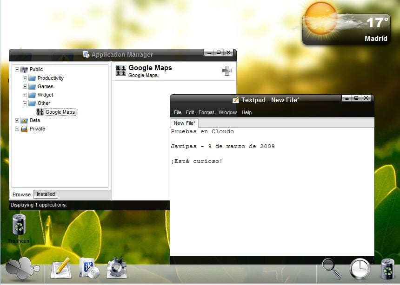This screenshot has width=400, height=285.
Task: Open the clock icon in dock
Action: coord(360,269)
